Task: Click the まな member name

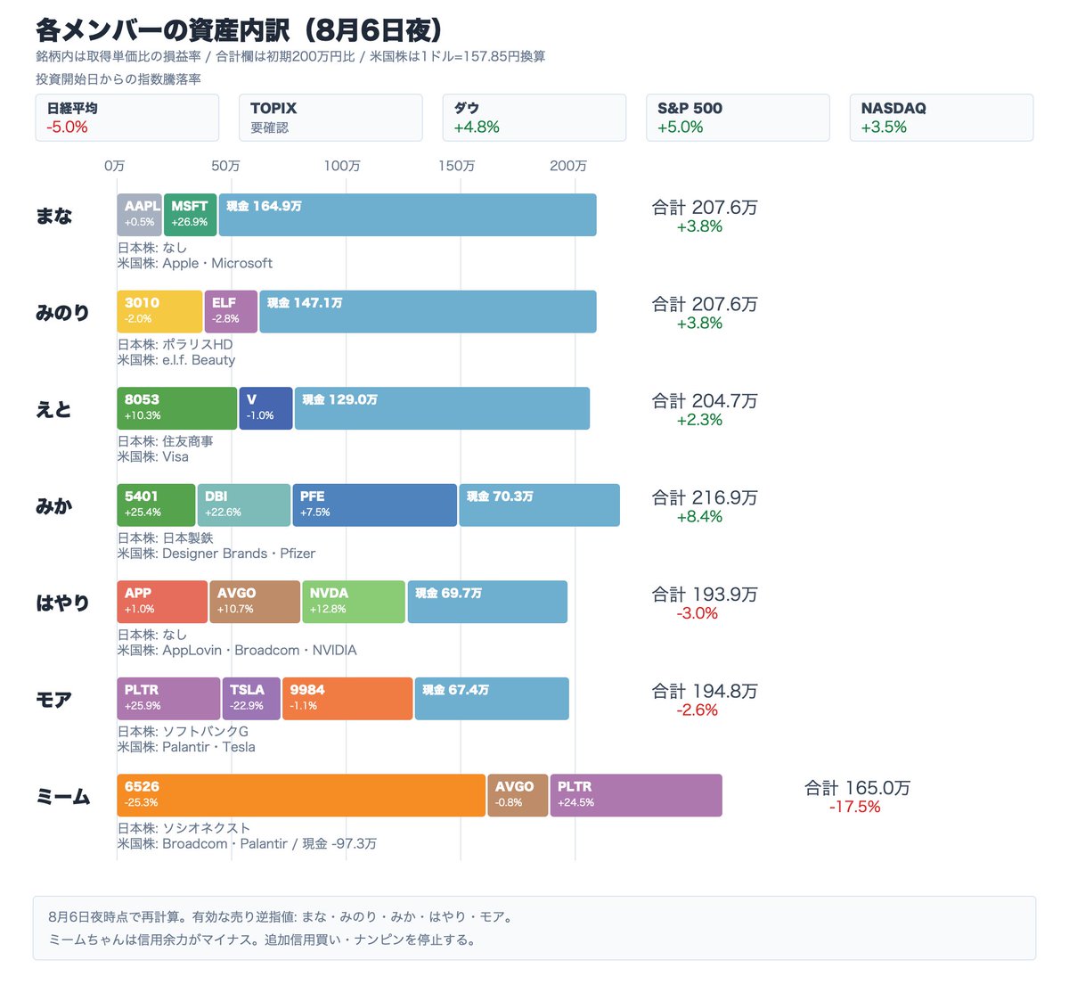Action: click(x=54, y=216)
